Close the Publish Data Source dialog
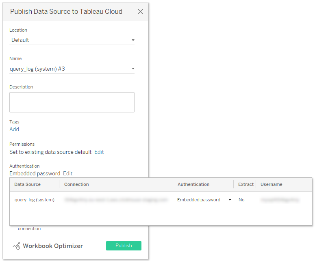 140,12
